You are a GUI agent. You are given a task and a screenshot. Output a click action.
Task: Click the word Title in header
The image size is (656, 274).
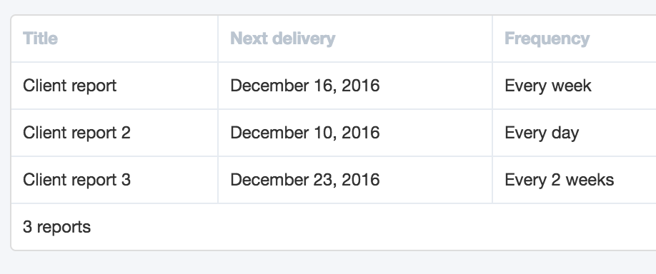pyautogui.click(x=40, y=39)
